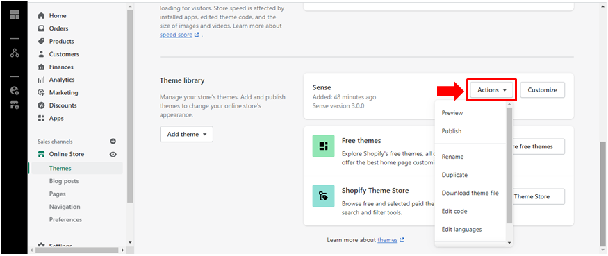This screenshot has width=608, height=256.
Task: Click the globe settings icon in black bar
Action: 15,91
